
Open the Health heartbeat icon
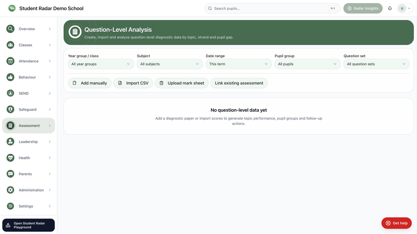(x=10, y=158)
